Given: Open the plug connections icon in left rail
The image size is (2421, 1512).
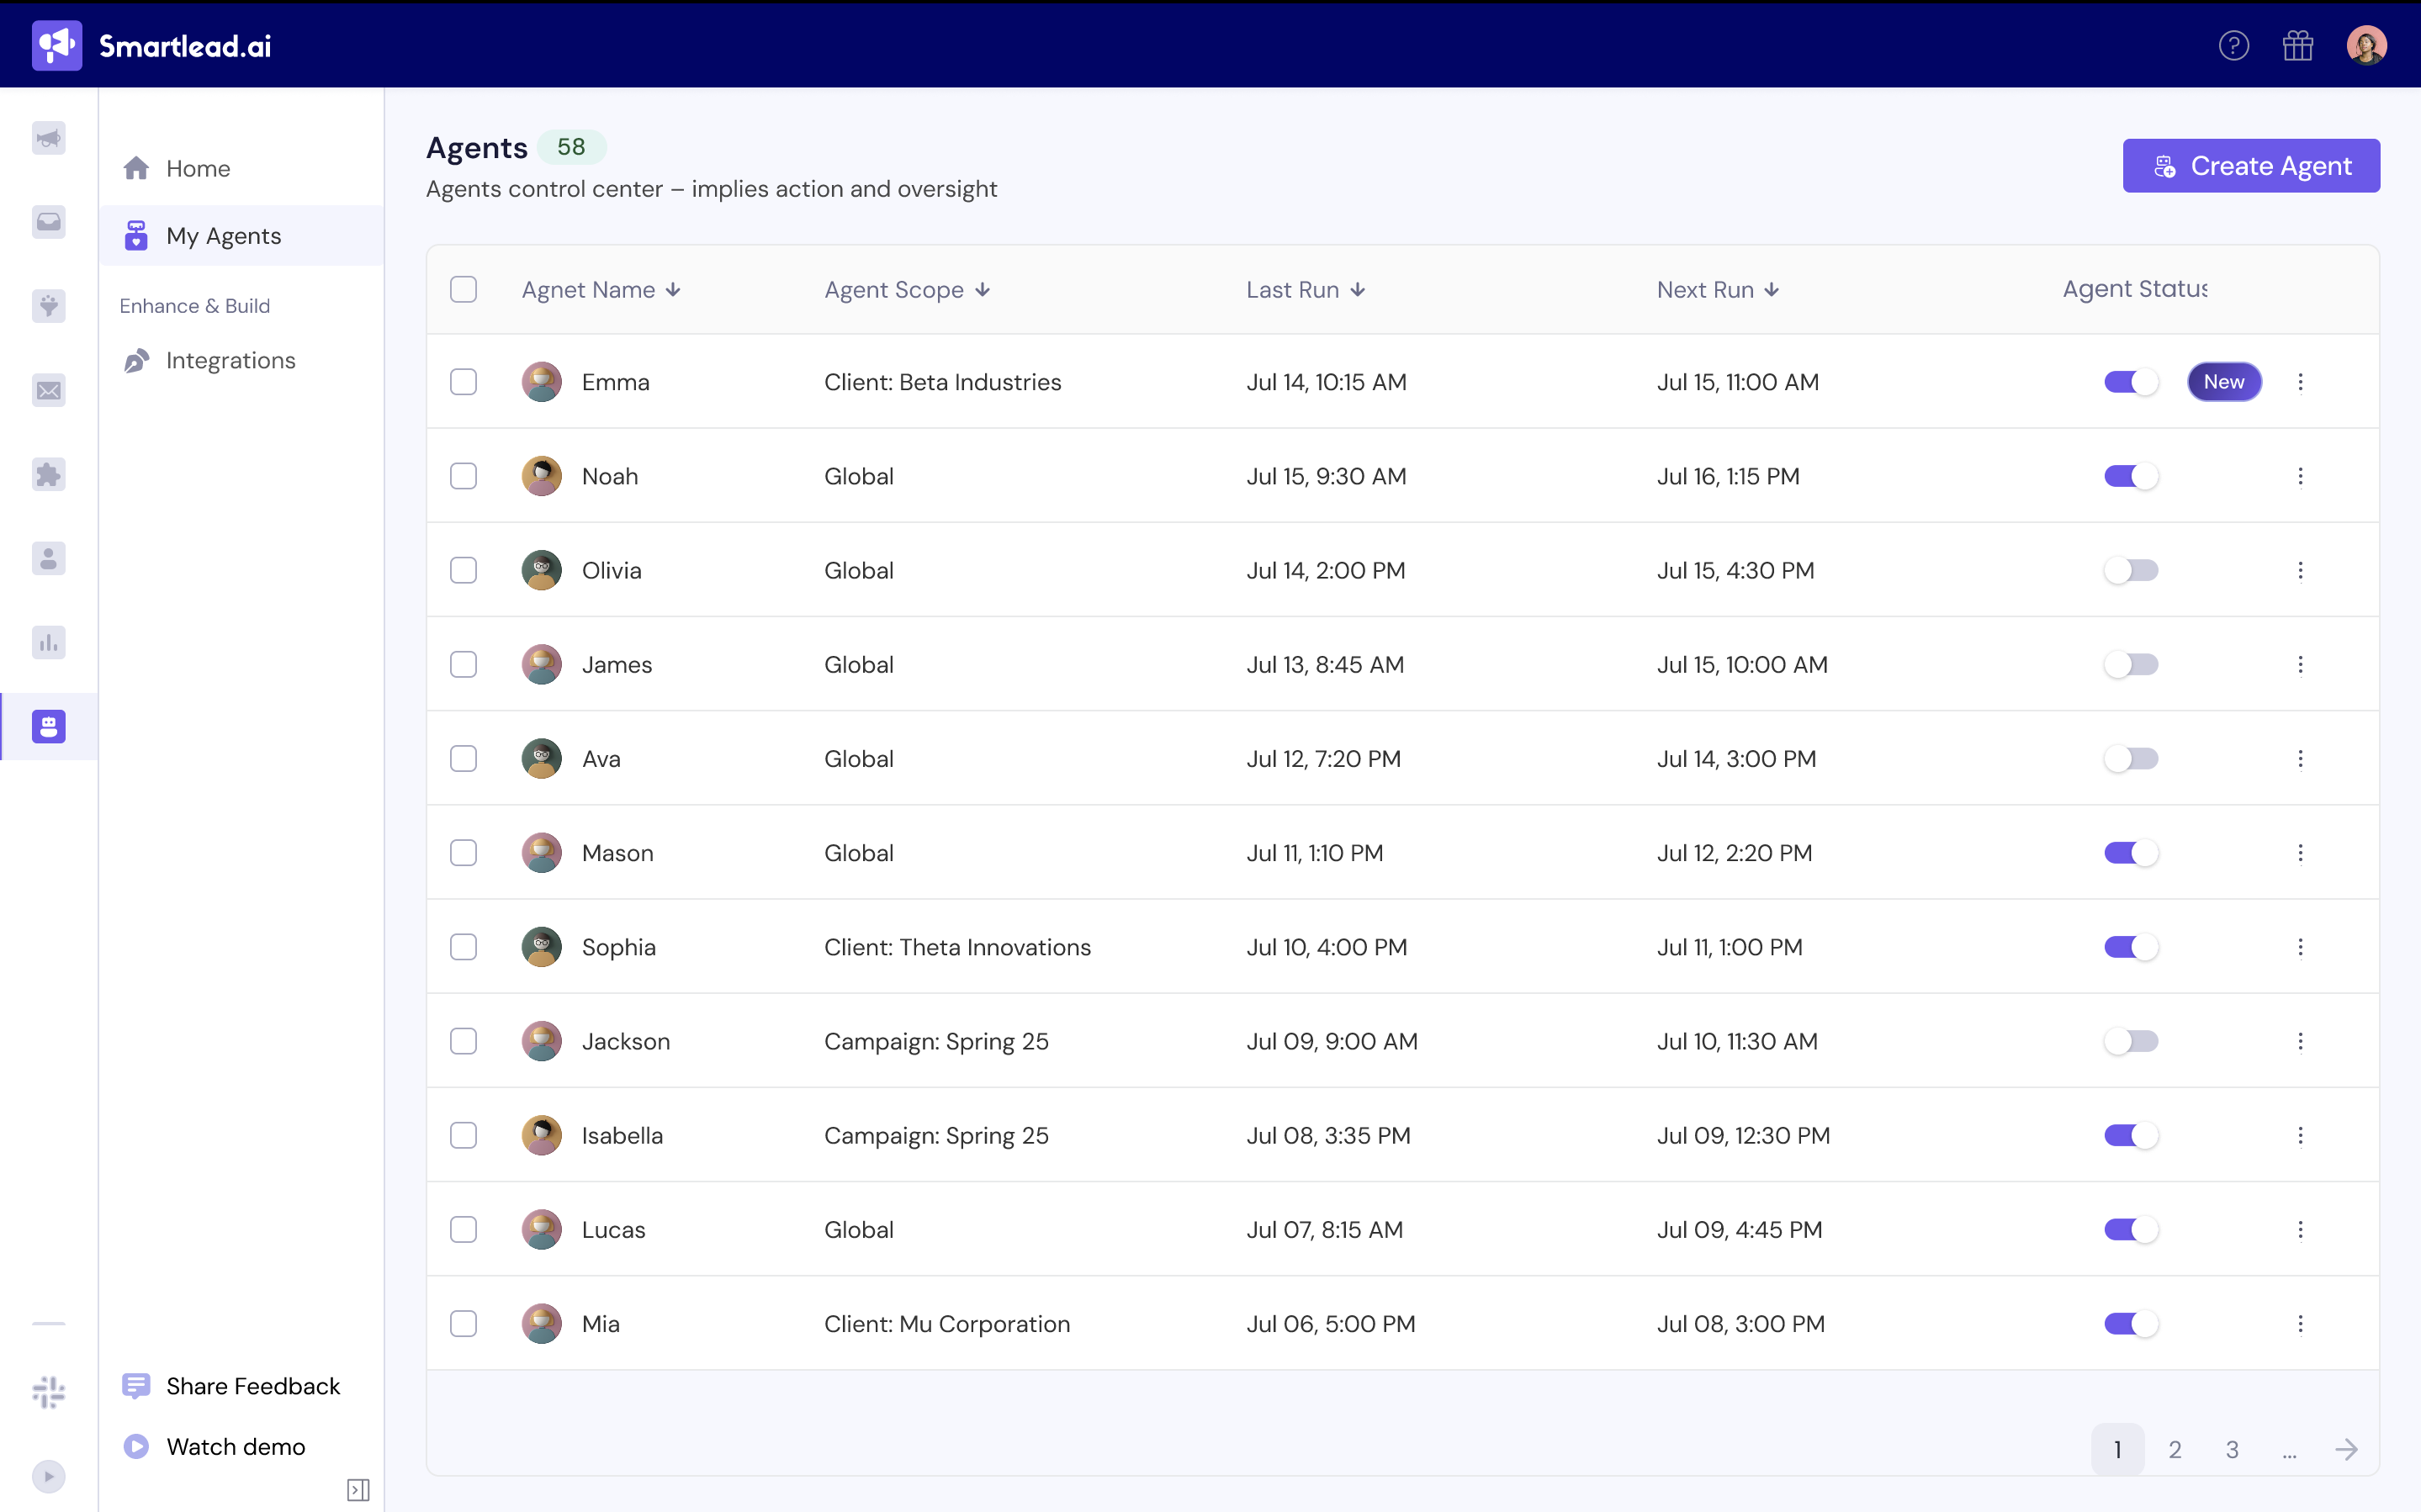Looking at the screenshot, I should click(48, 306).
